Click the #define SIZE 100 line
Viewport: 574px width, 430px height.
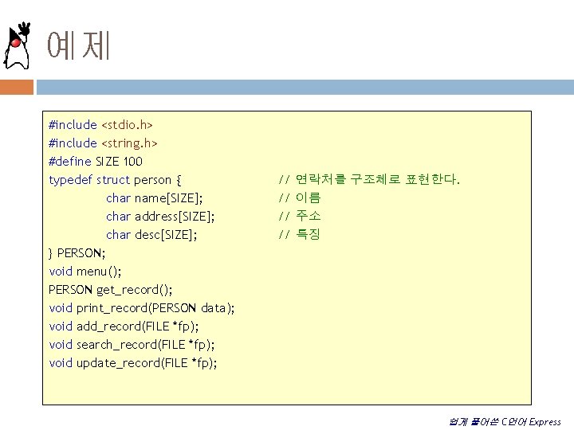96,162
